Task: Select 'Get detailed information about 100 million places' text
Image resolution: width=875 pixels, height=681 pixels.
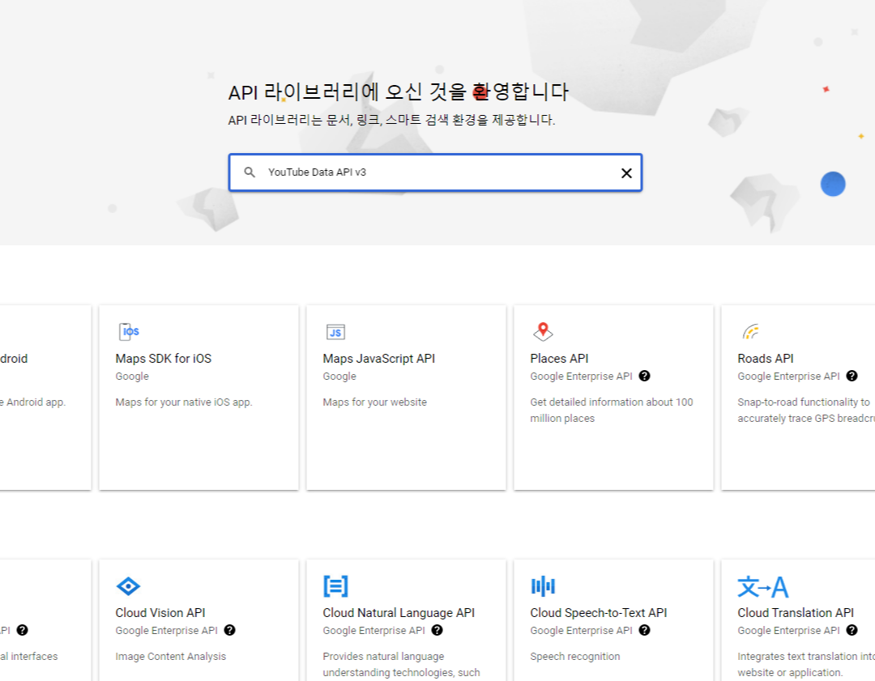Action: 612,410
